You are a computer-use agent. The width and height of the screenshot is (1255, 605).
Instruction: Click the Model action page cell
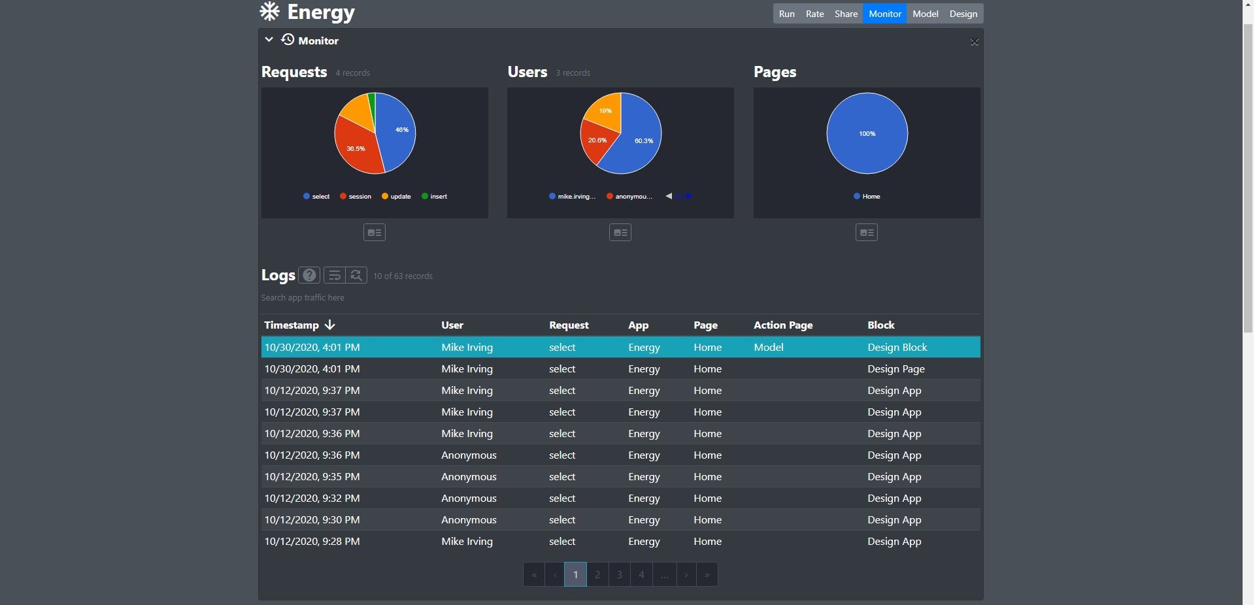tap(769, 348)
